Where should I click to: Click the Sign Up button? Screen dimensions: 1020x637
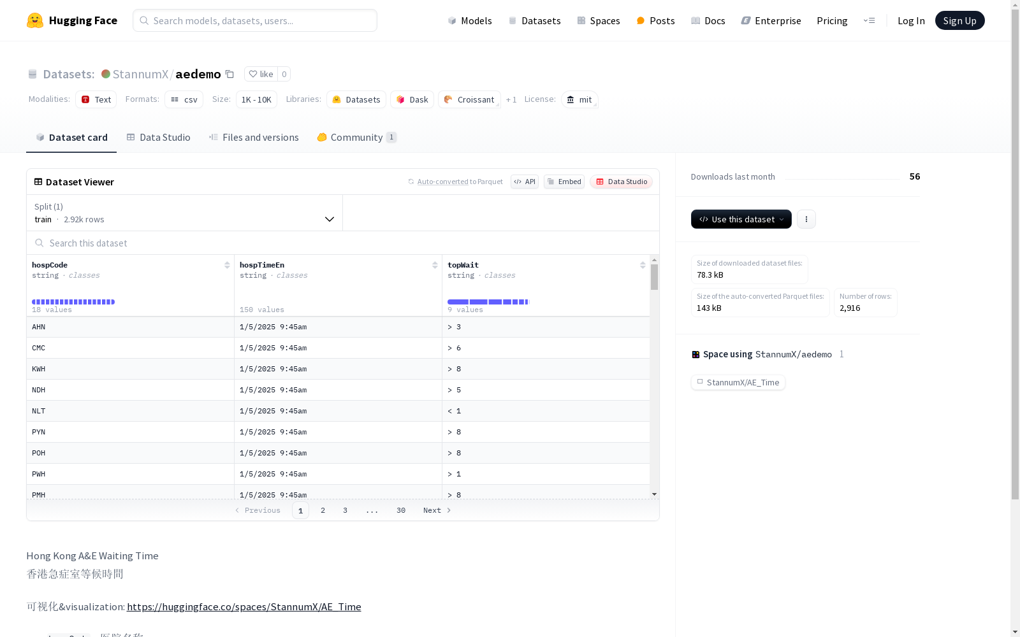[960, 20]
